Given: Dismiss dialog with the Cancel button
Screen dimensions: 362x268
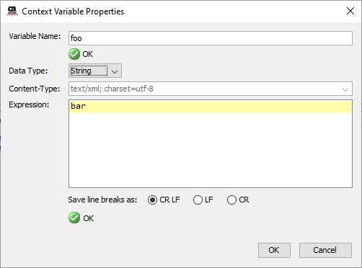Looking at the screenshot, I should (x=325, y=250).
